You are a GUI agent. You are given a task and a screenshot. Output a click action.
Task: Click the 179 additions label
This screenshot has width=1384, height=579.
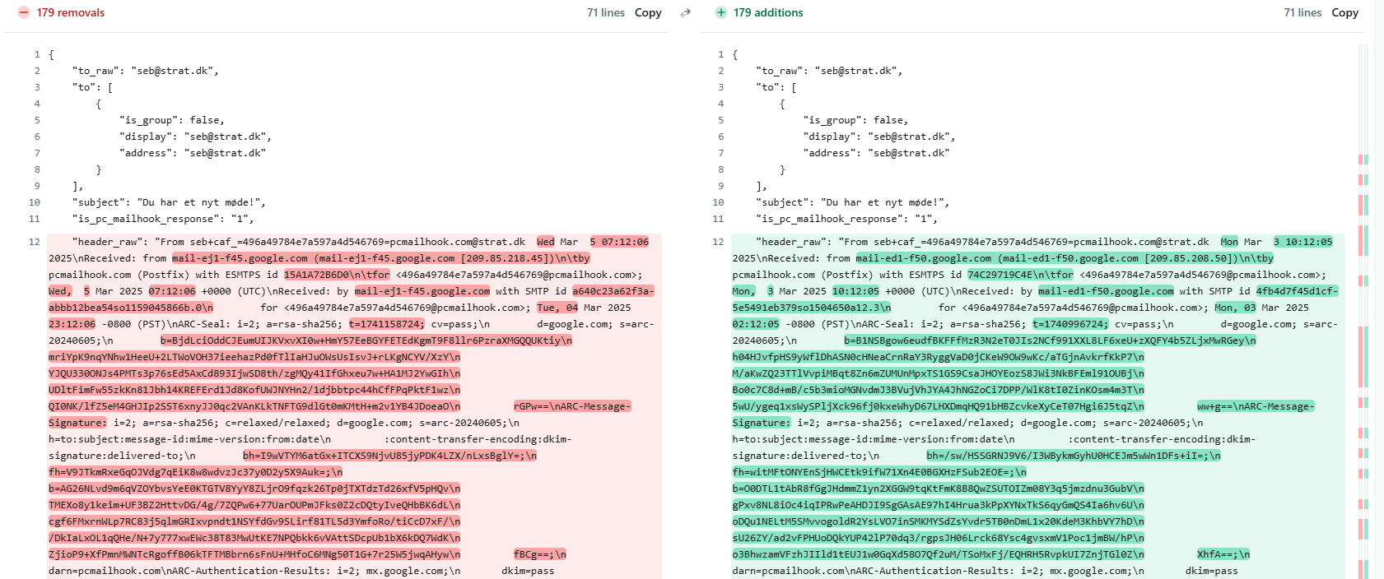(768, 12)
